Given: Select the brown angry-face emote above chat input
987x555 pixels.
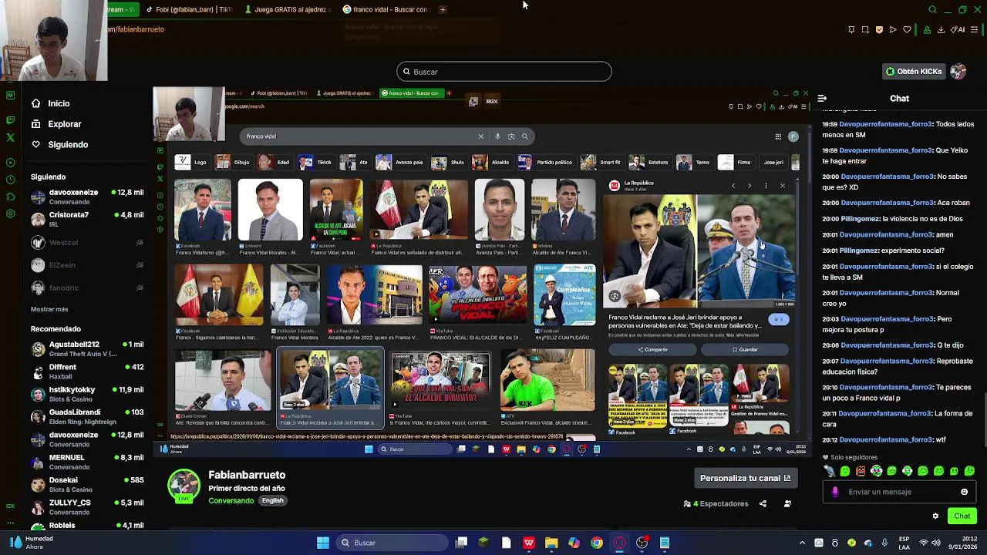Looking at the screenshot, I should point(861,471).
